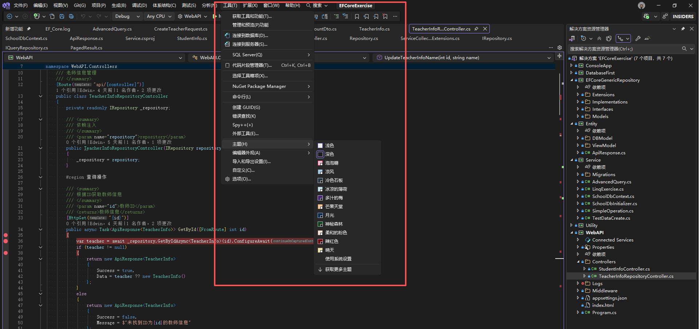Click 获取更多主题 to get more themes
The height and width of the screenshot is (329, 699).
(x=338, y=269)
